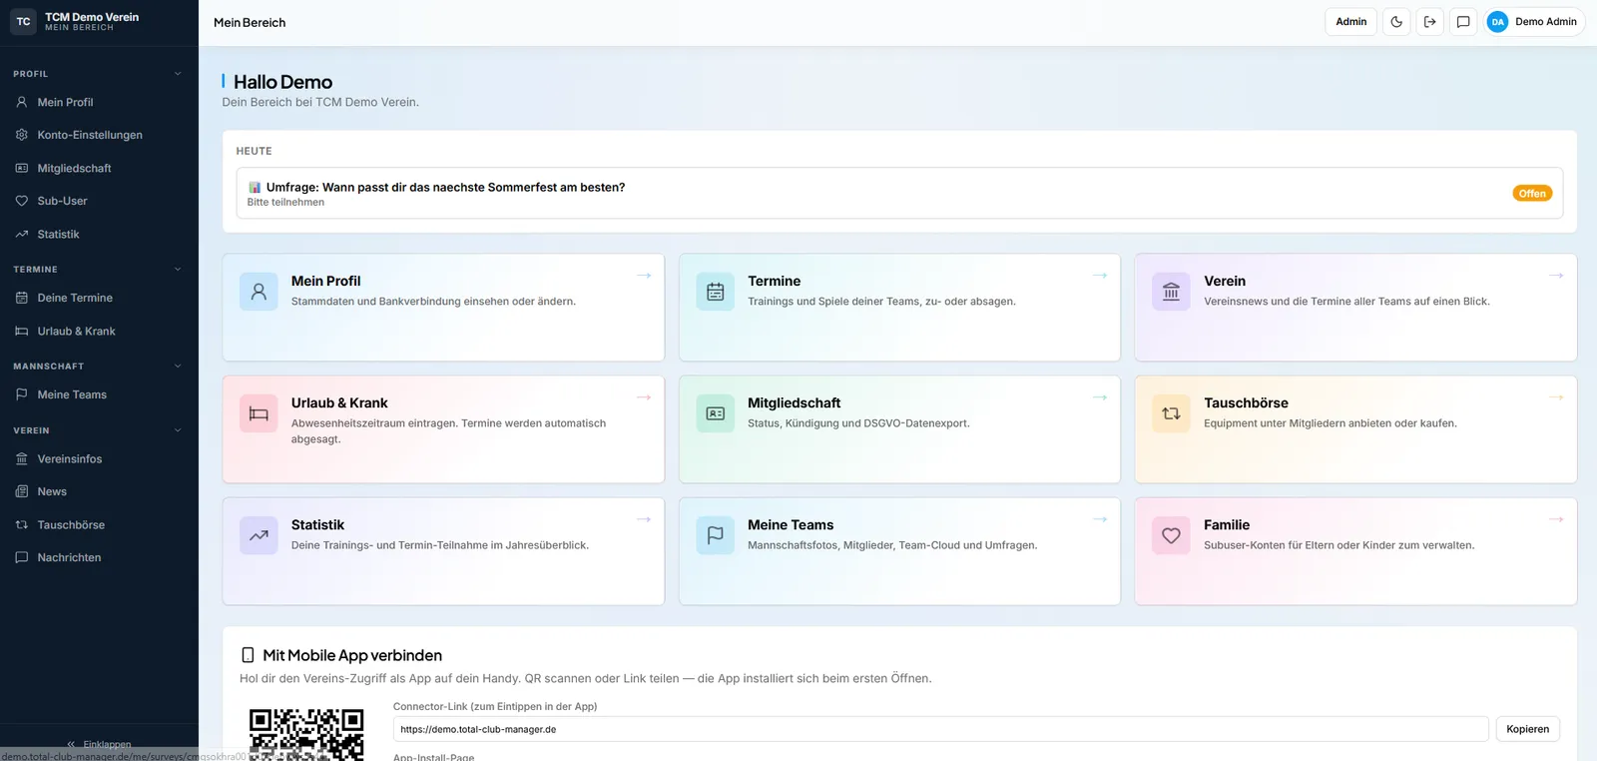
Task: Click the phone icon beside Mit Mobile App verbinden
Action: [248, 655]
